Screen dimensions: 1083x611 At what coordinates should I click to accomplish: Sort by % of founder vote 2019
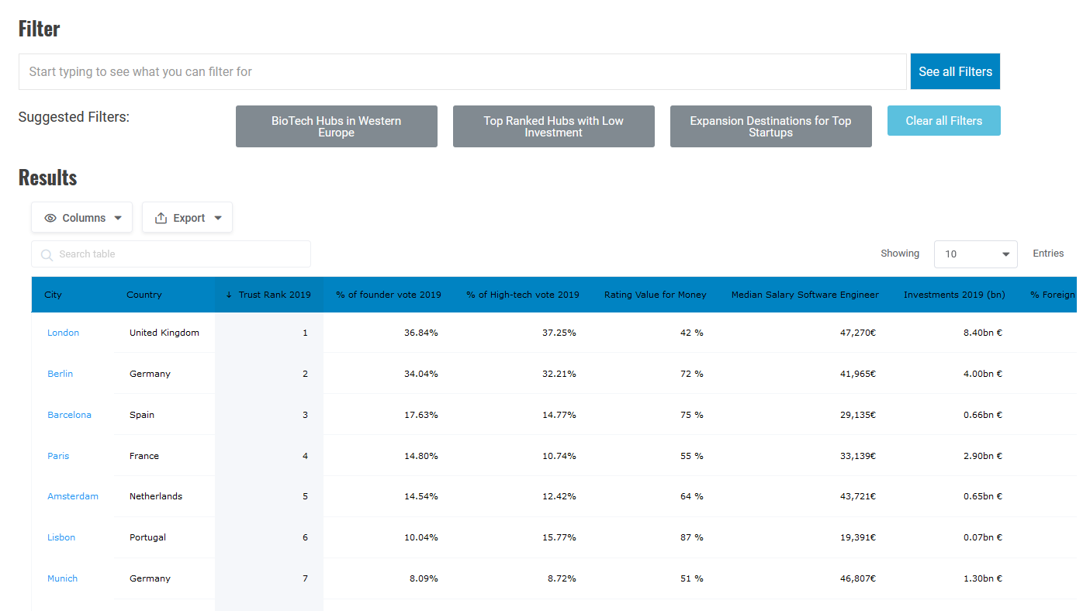click(x=388, y=295)
